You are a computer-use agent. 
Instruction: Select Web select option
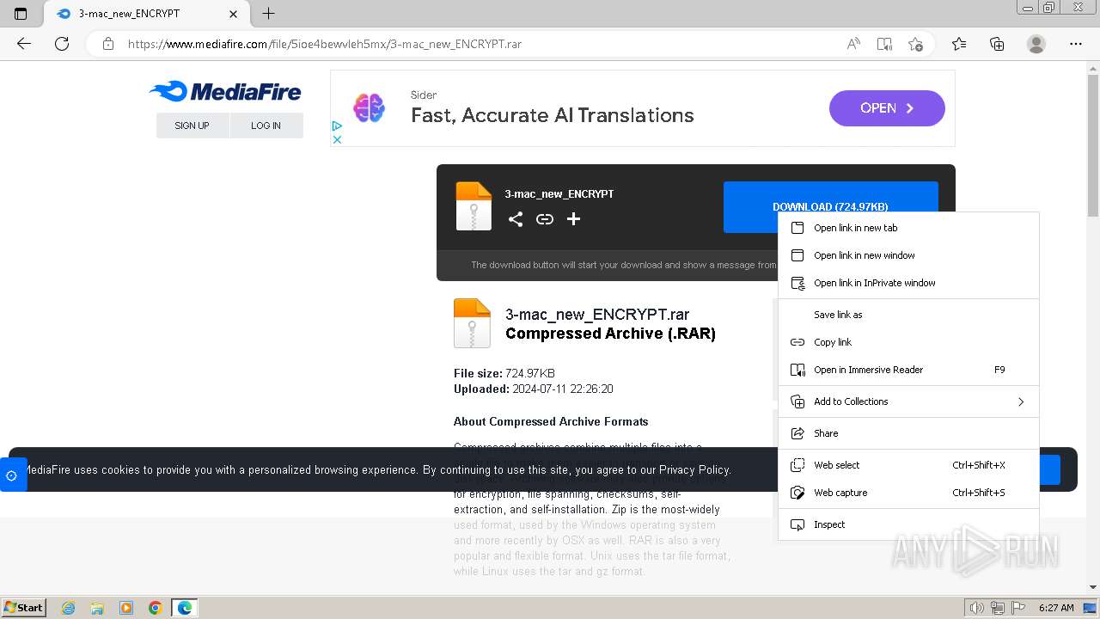908,465
